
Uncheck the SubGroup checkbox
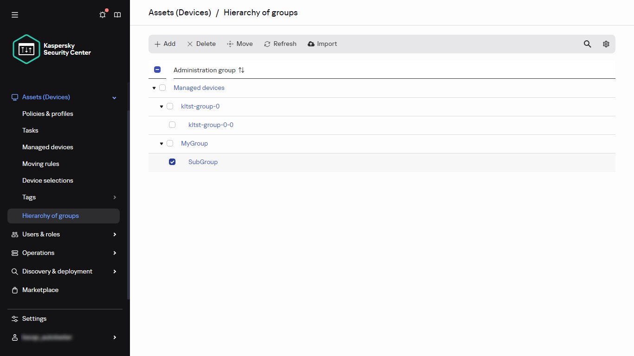point(172,162)
